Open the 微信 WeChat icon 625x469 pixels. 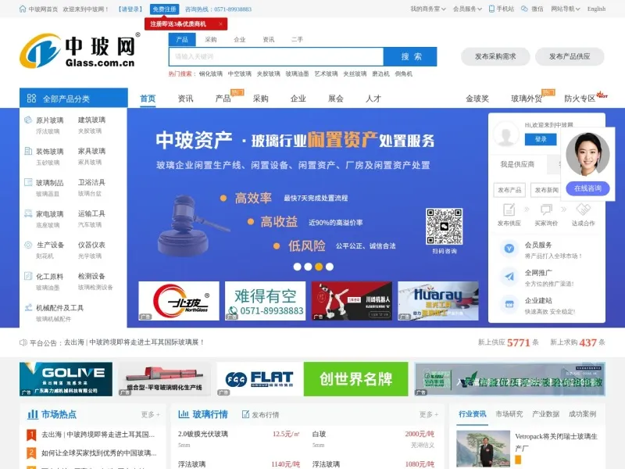pyautogui.click(x=524, y=9)
